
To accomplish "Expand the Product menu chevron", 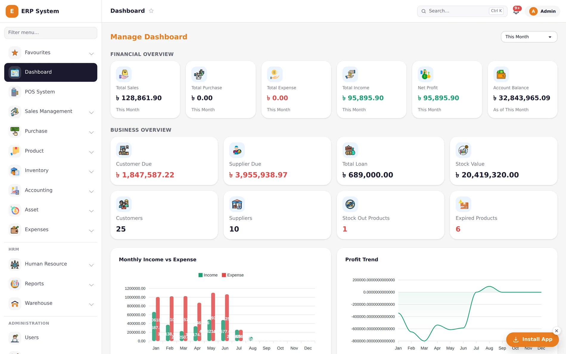I will pyautogui.click(x=91, y=152).
